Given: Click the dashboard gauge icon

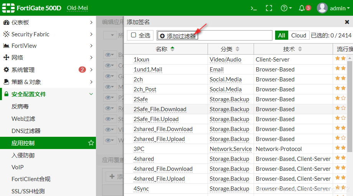Looking at the screenshot, I should coord(6,23).
